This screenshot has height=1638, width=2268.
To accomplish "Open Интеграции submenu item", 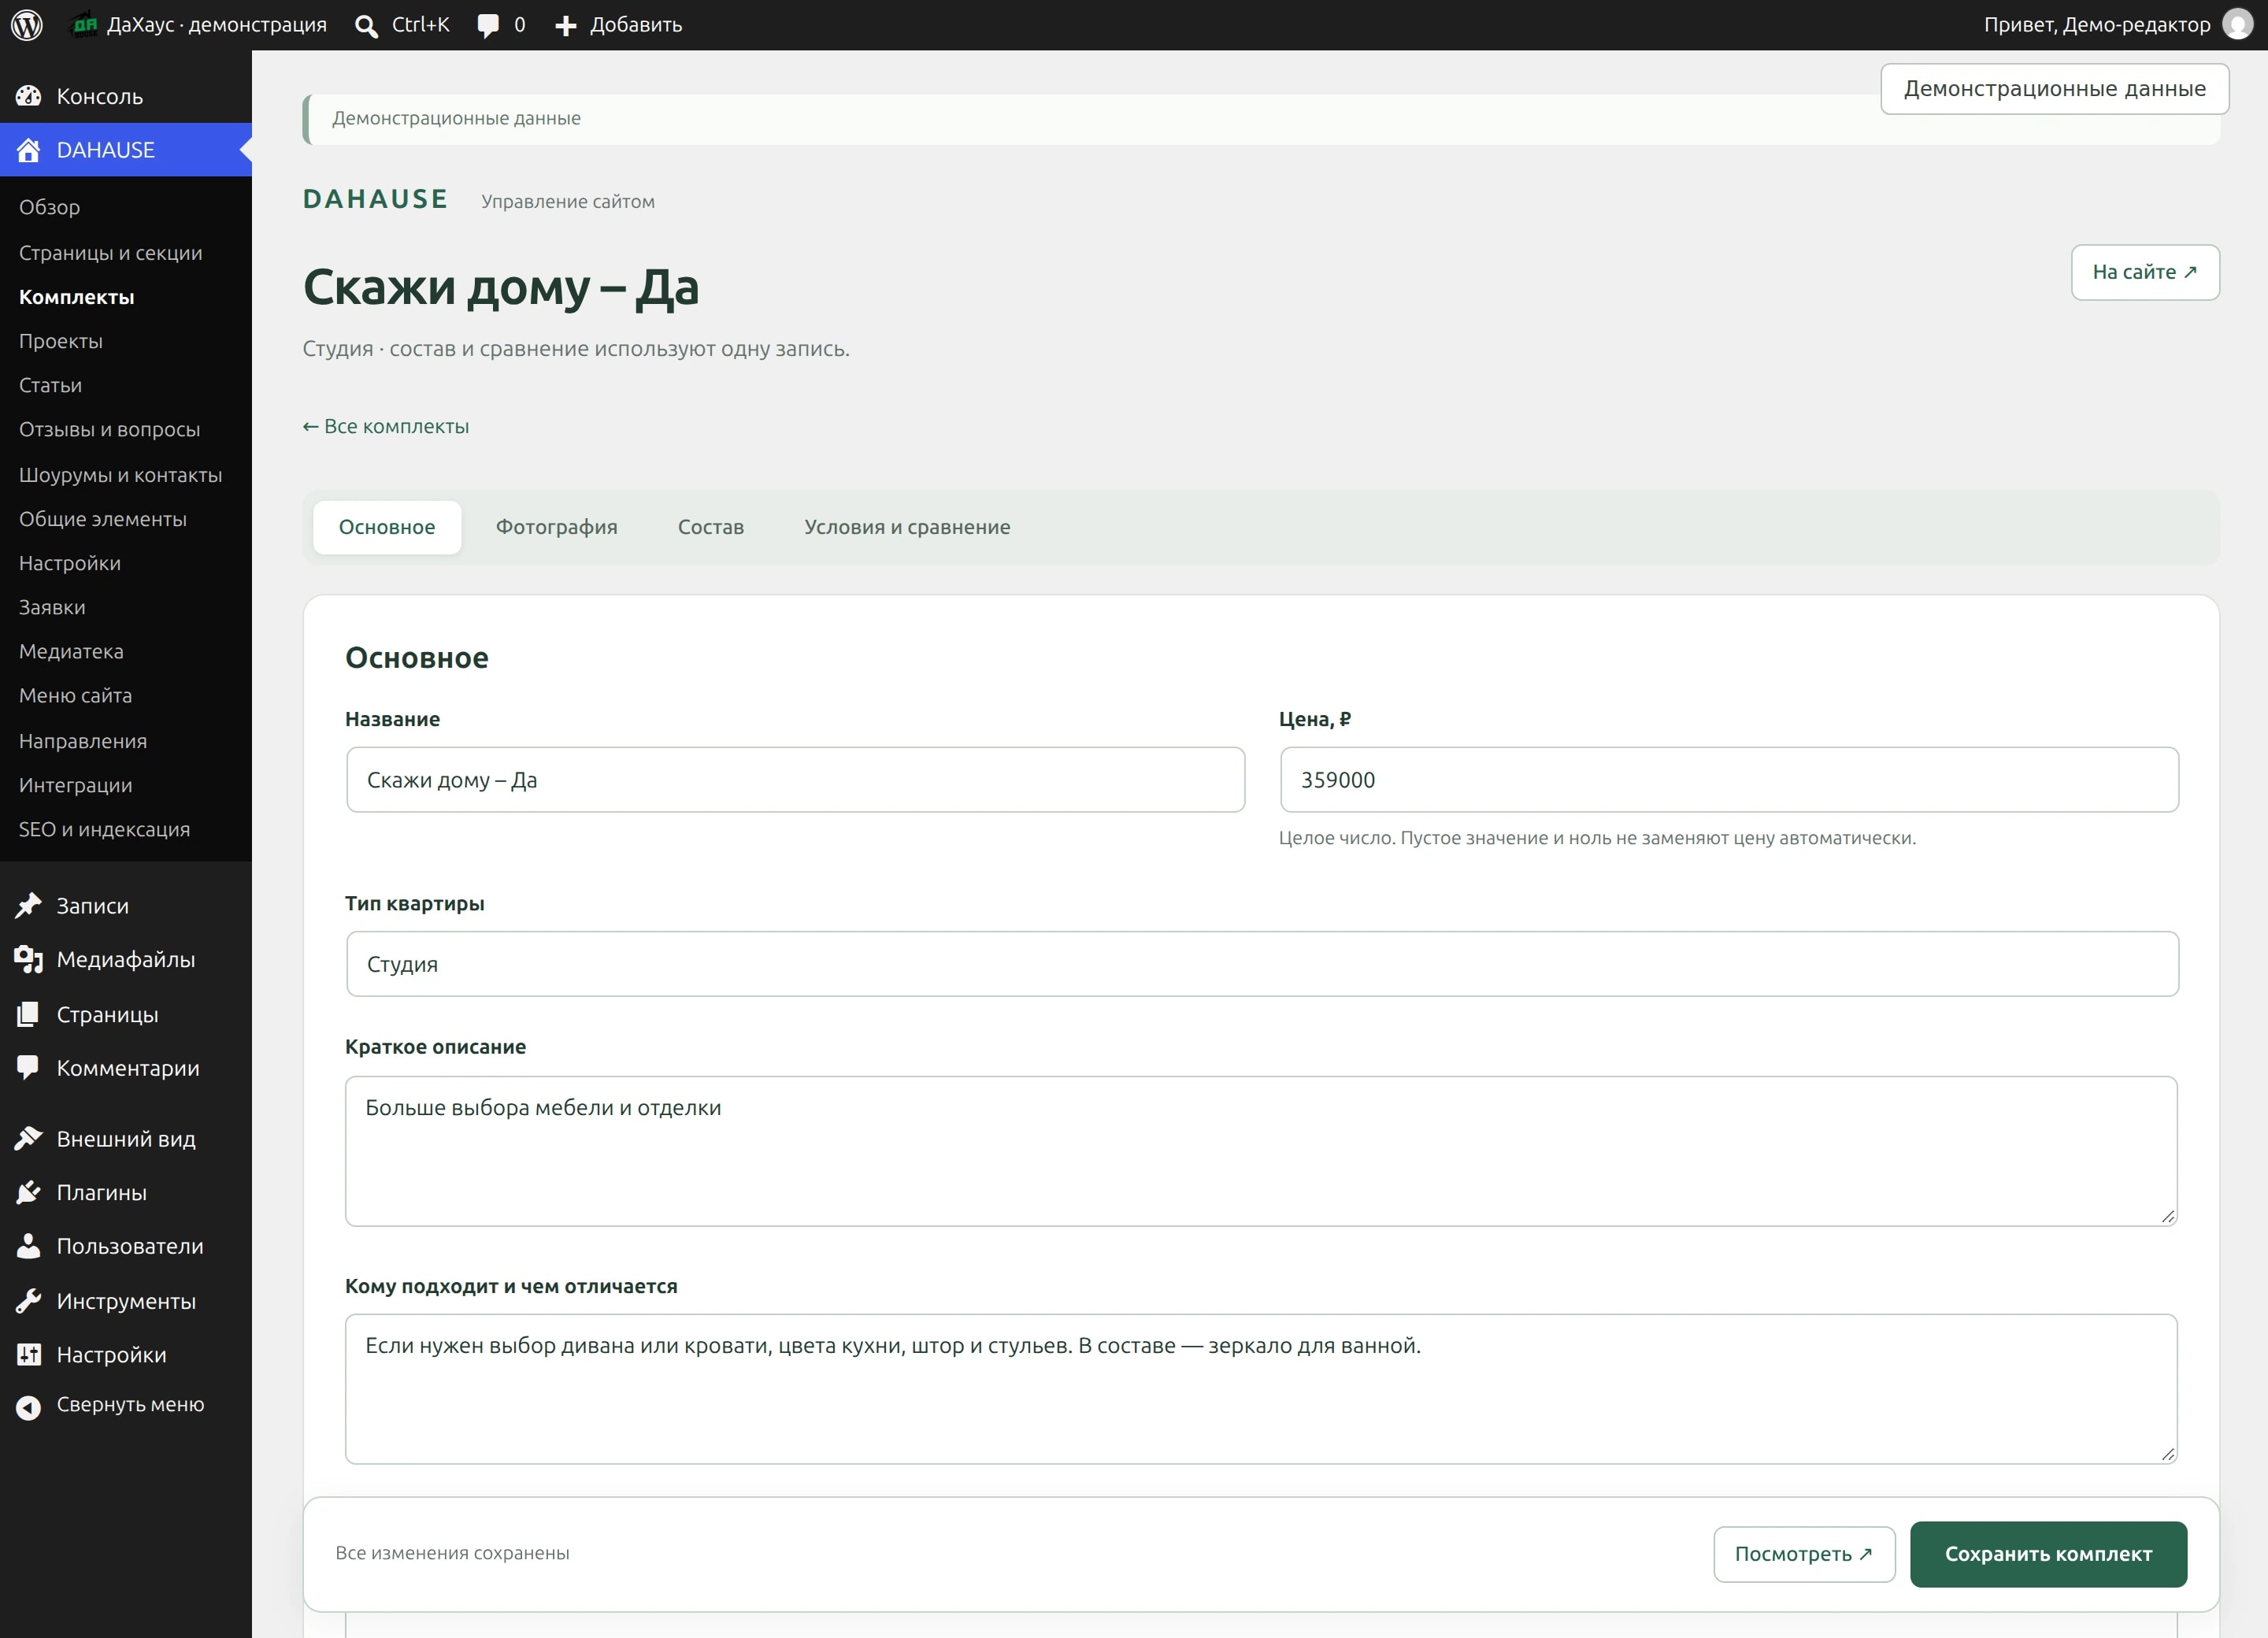I will [76, 785].
